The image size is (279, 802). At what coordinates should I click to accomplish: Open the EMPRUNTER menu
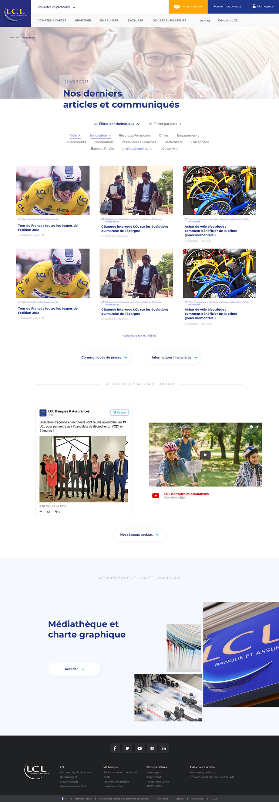(109, 21)
